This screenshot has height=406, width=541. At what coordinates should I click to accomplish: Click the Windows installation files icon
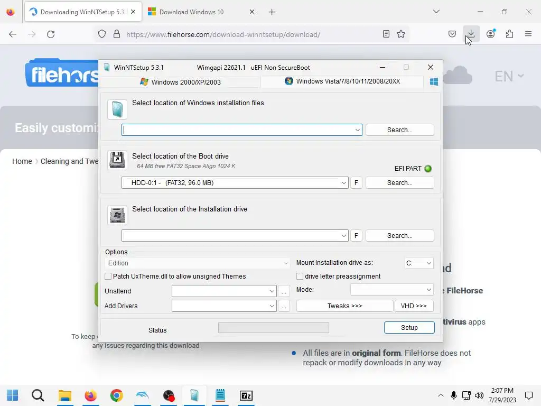117,109
